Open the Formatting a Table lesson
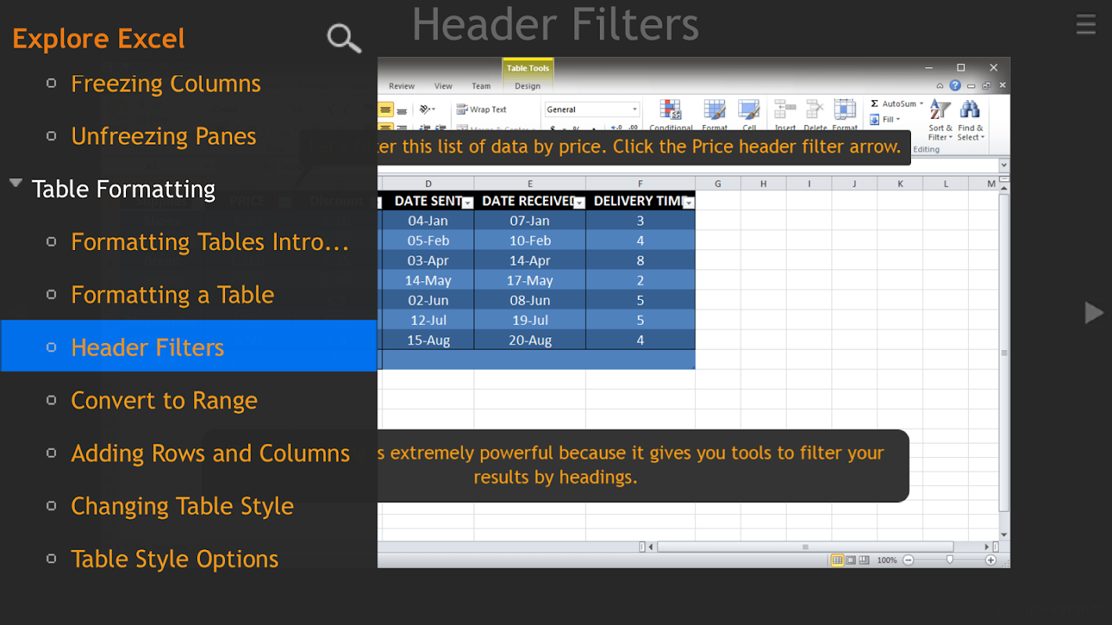The height and width of the screenshot is (625, 1112). [x=172, y=295]
